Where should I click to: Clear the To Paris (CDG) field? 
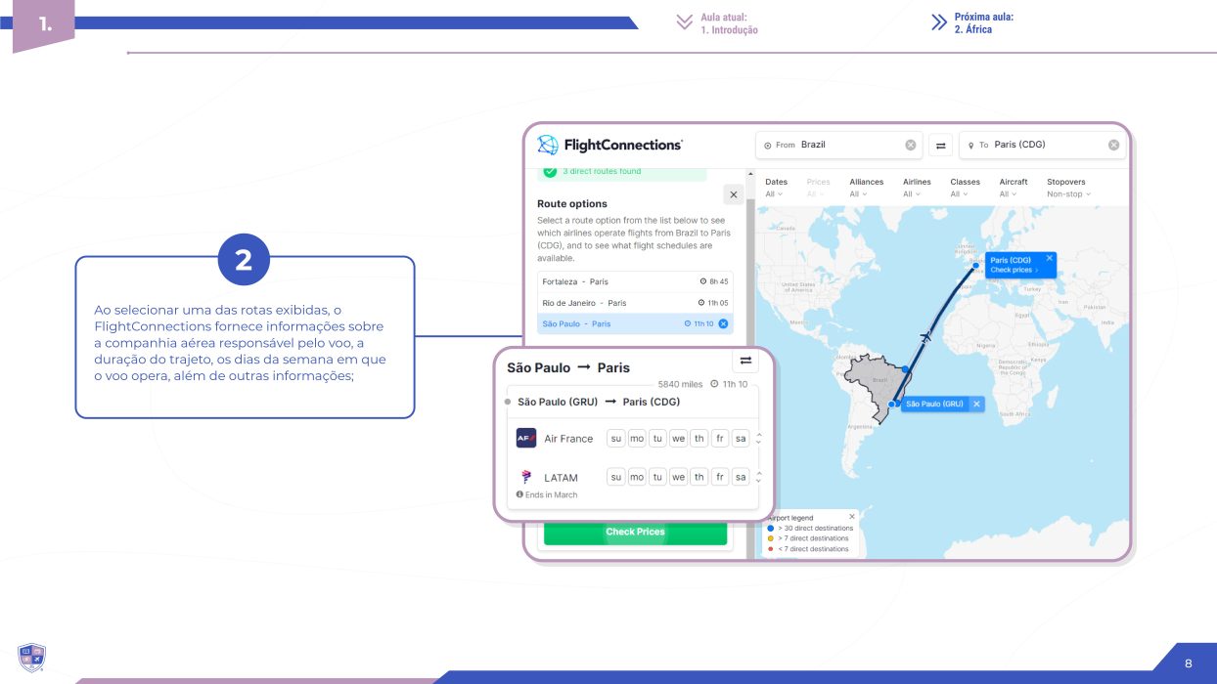1113,145
